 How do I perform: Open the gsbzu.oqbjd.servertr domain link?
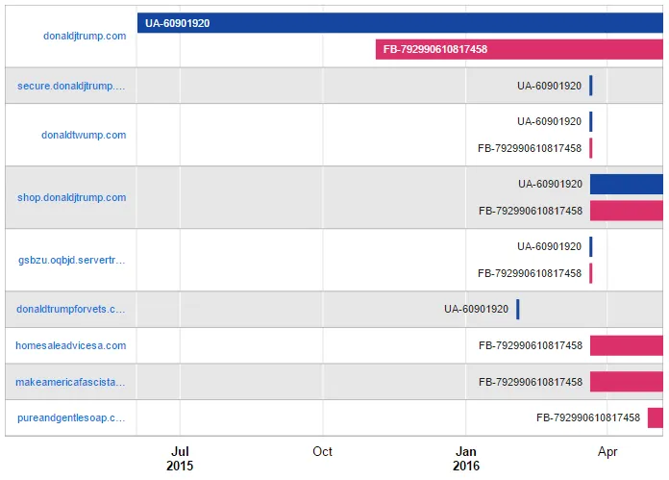point(71,260)
